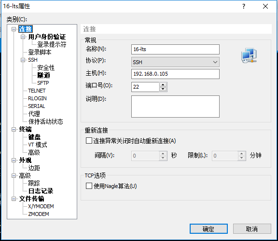Select the 日志记录 category
This screenshot has height=241, width=278.
click(41, 191)
